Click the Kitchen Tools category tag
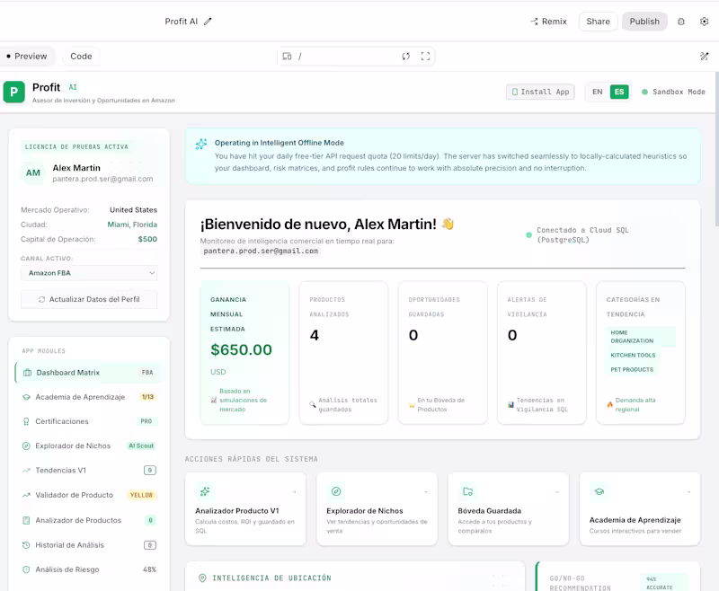719x591 pixels. click(x=633, y=355)
